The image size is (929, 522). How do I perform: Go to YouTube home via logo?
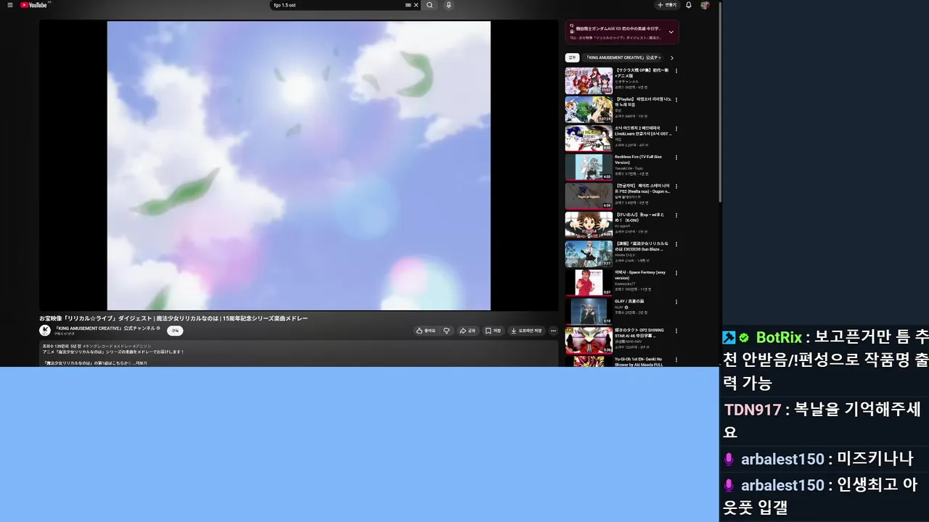(34, 5)
